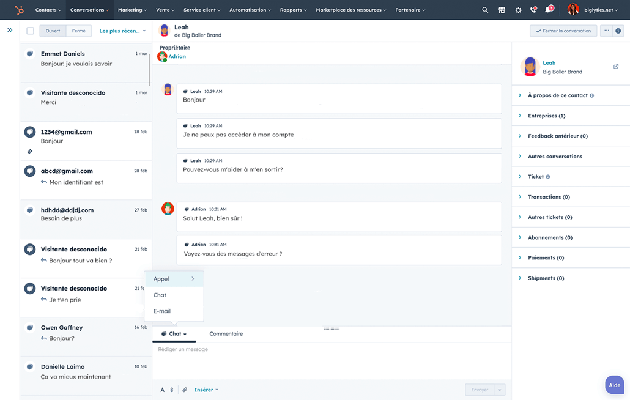Click Fermer la conversation button
Image resolution: width=630 pixels, height=400 pixels.
[563, 31]
